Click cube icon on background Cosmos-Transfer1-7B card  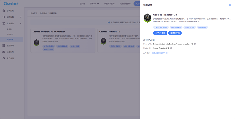103,41
